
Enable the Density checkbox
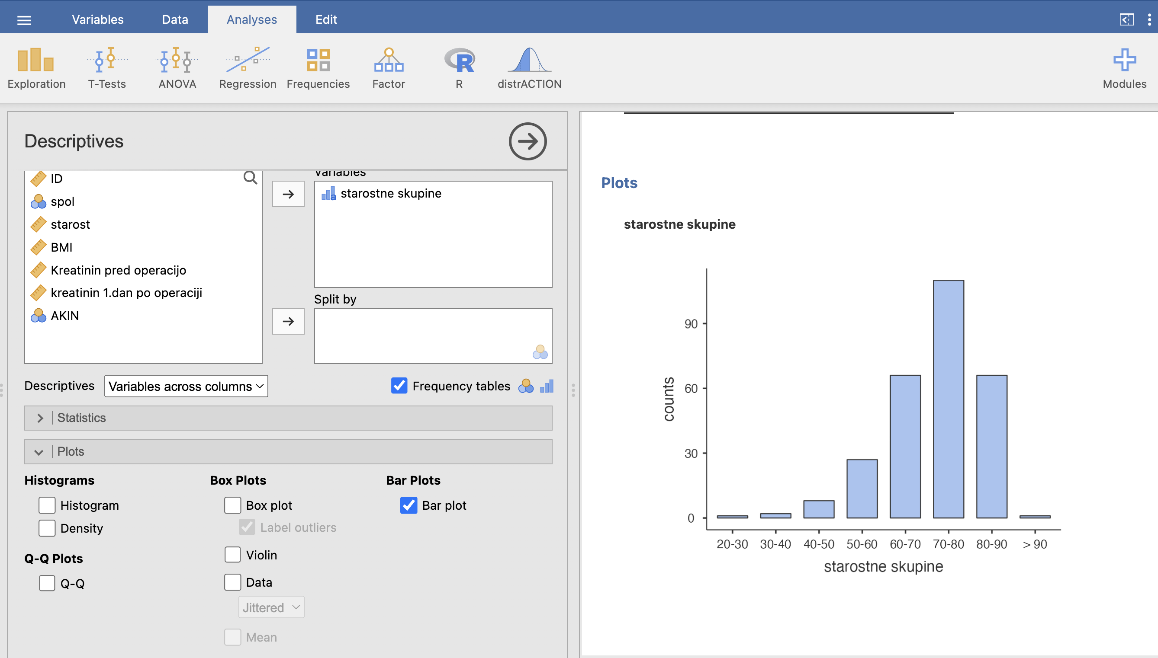click(47, 528)
